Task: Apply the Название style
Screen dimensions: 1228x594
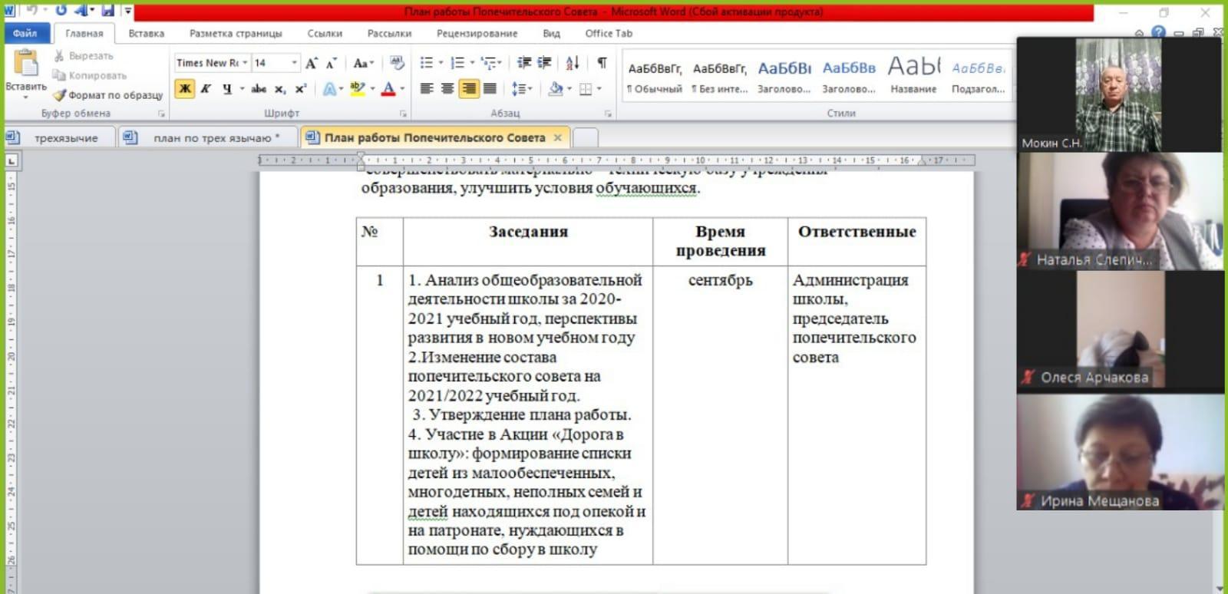Action: (913, 77)
